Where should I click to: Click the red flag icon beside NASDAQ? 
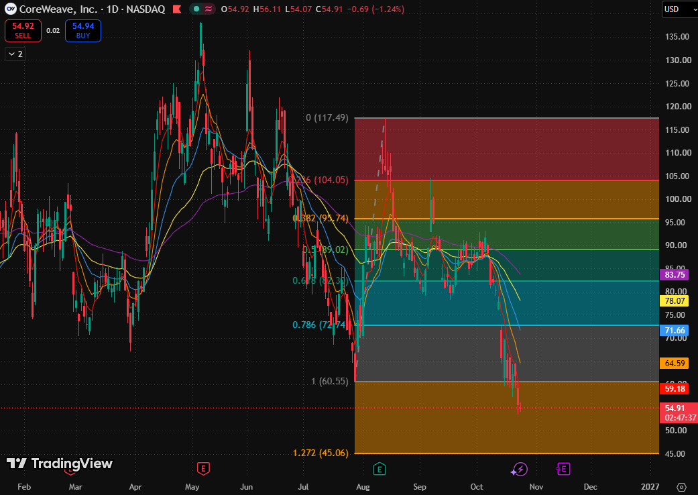coord(177,9)
